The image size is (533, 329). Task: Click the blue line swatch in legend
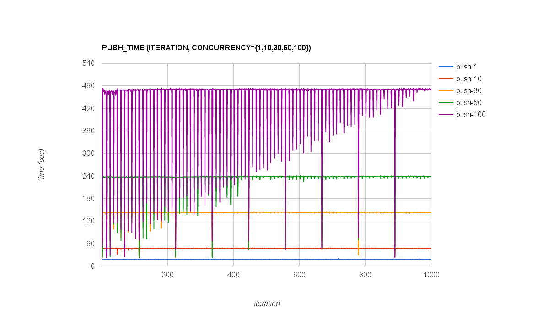446,67
